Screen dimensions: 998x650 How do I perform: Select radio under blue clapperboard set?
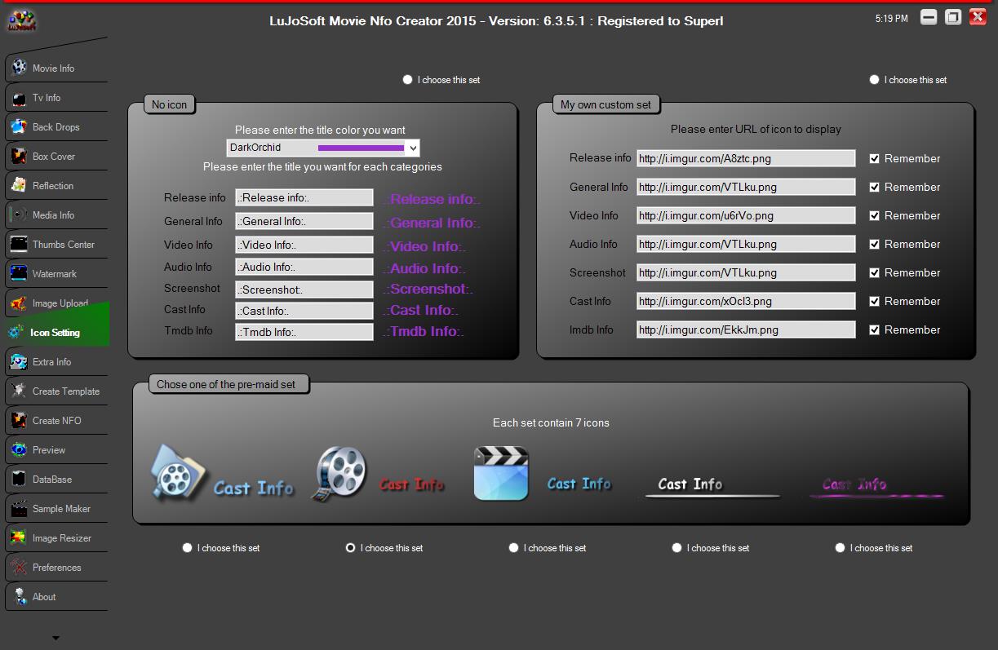coord(514,548)
